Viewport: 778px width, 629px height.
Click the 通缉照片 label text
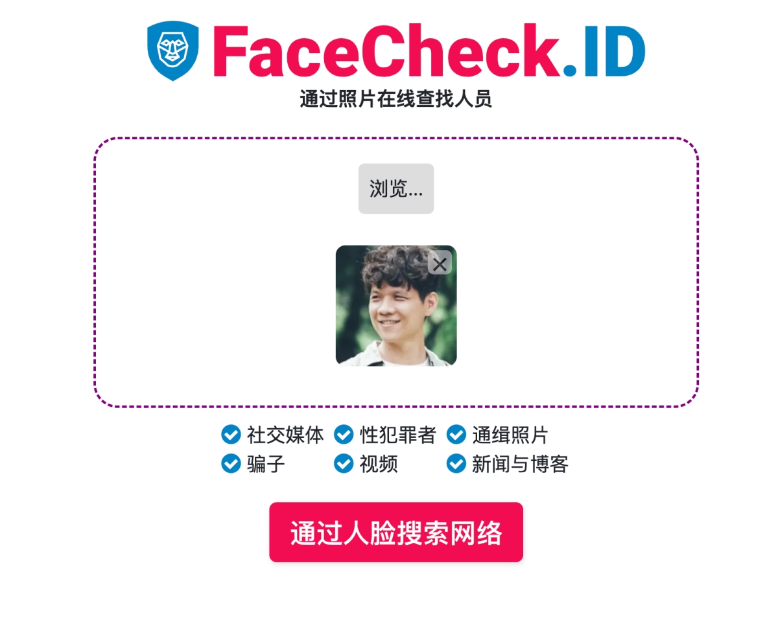pos(510,435)
